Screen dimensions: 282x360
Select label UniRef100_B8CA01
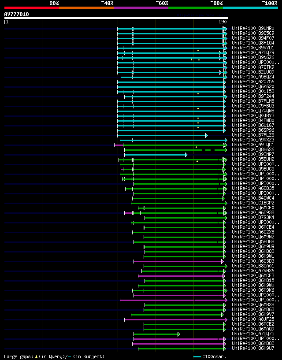(x=253, y=266)
